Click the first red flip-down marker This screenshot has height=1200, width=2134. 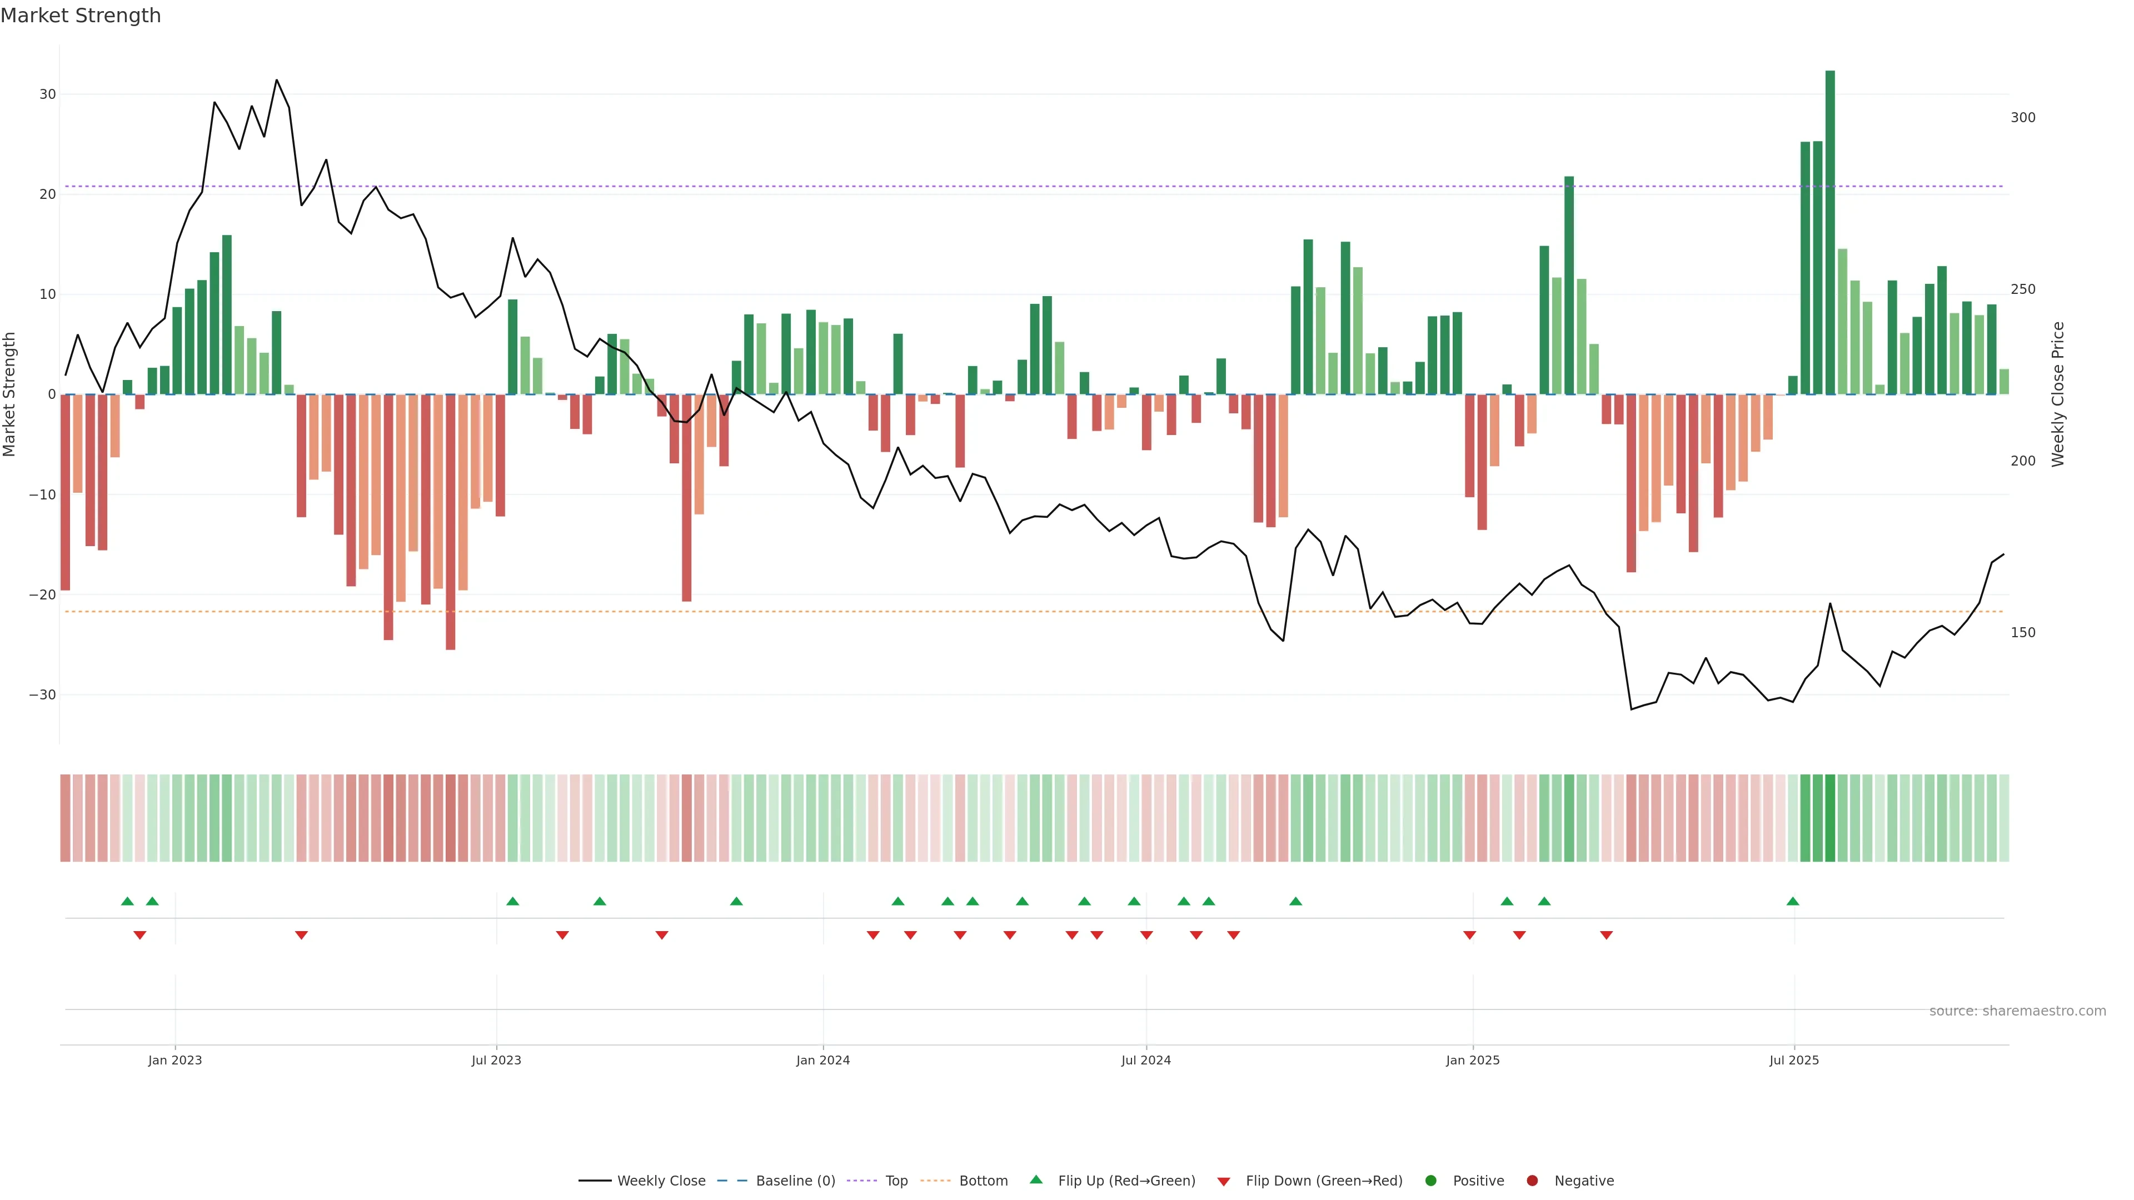pyautogui.click(x=140, y=935)
